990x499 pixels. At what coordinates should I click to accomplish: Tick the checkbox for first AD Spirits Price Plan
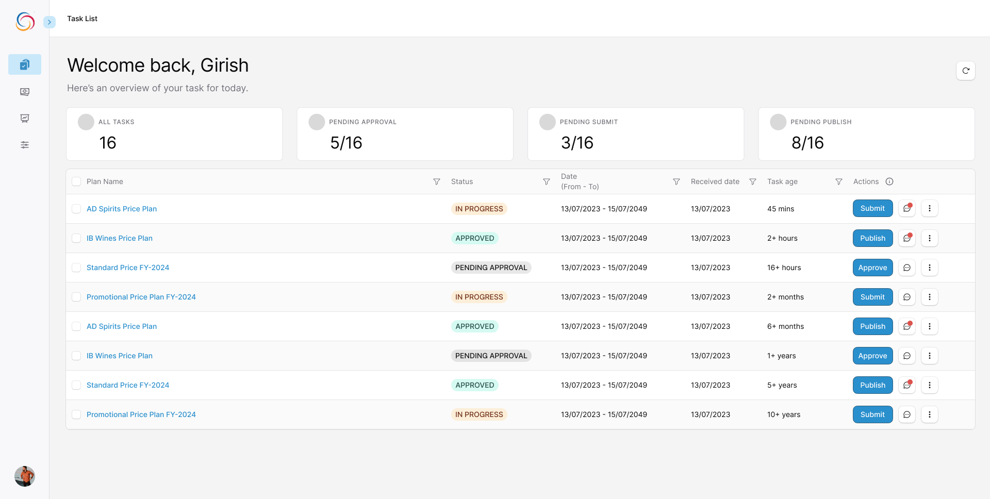point(76,209)
